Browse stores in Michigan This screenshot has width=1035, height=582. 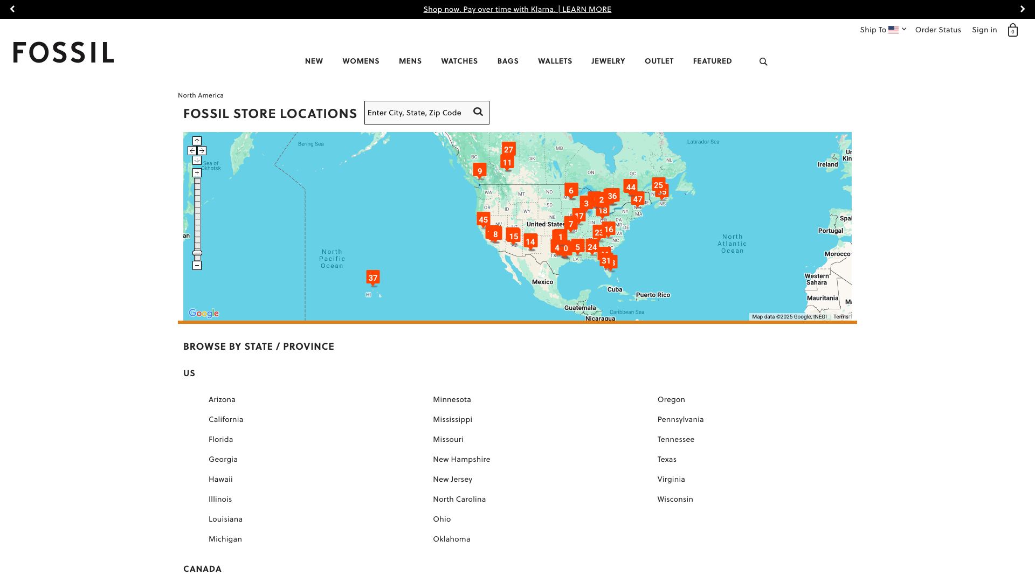(225, 539)
